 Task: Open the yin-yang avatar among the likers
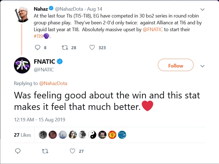click(92, 134)
